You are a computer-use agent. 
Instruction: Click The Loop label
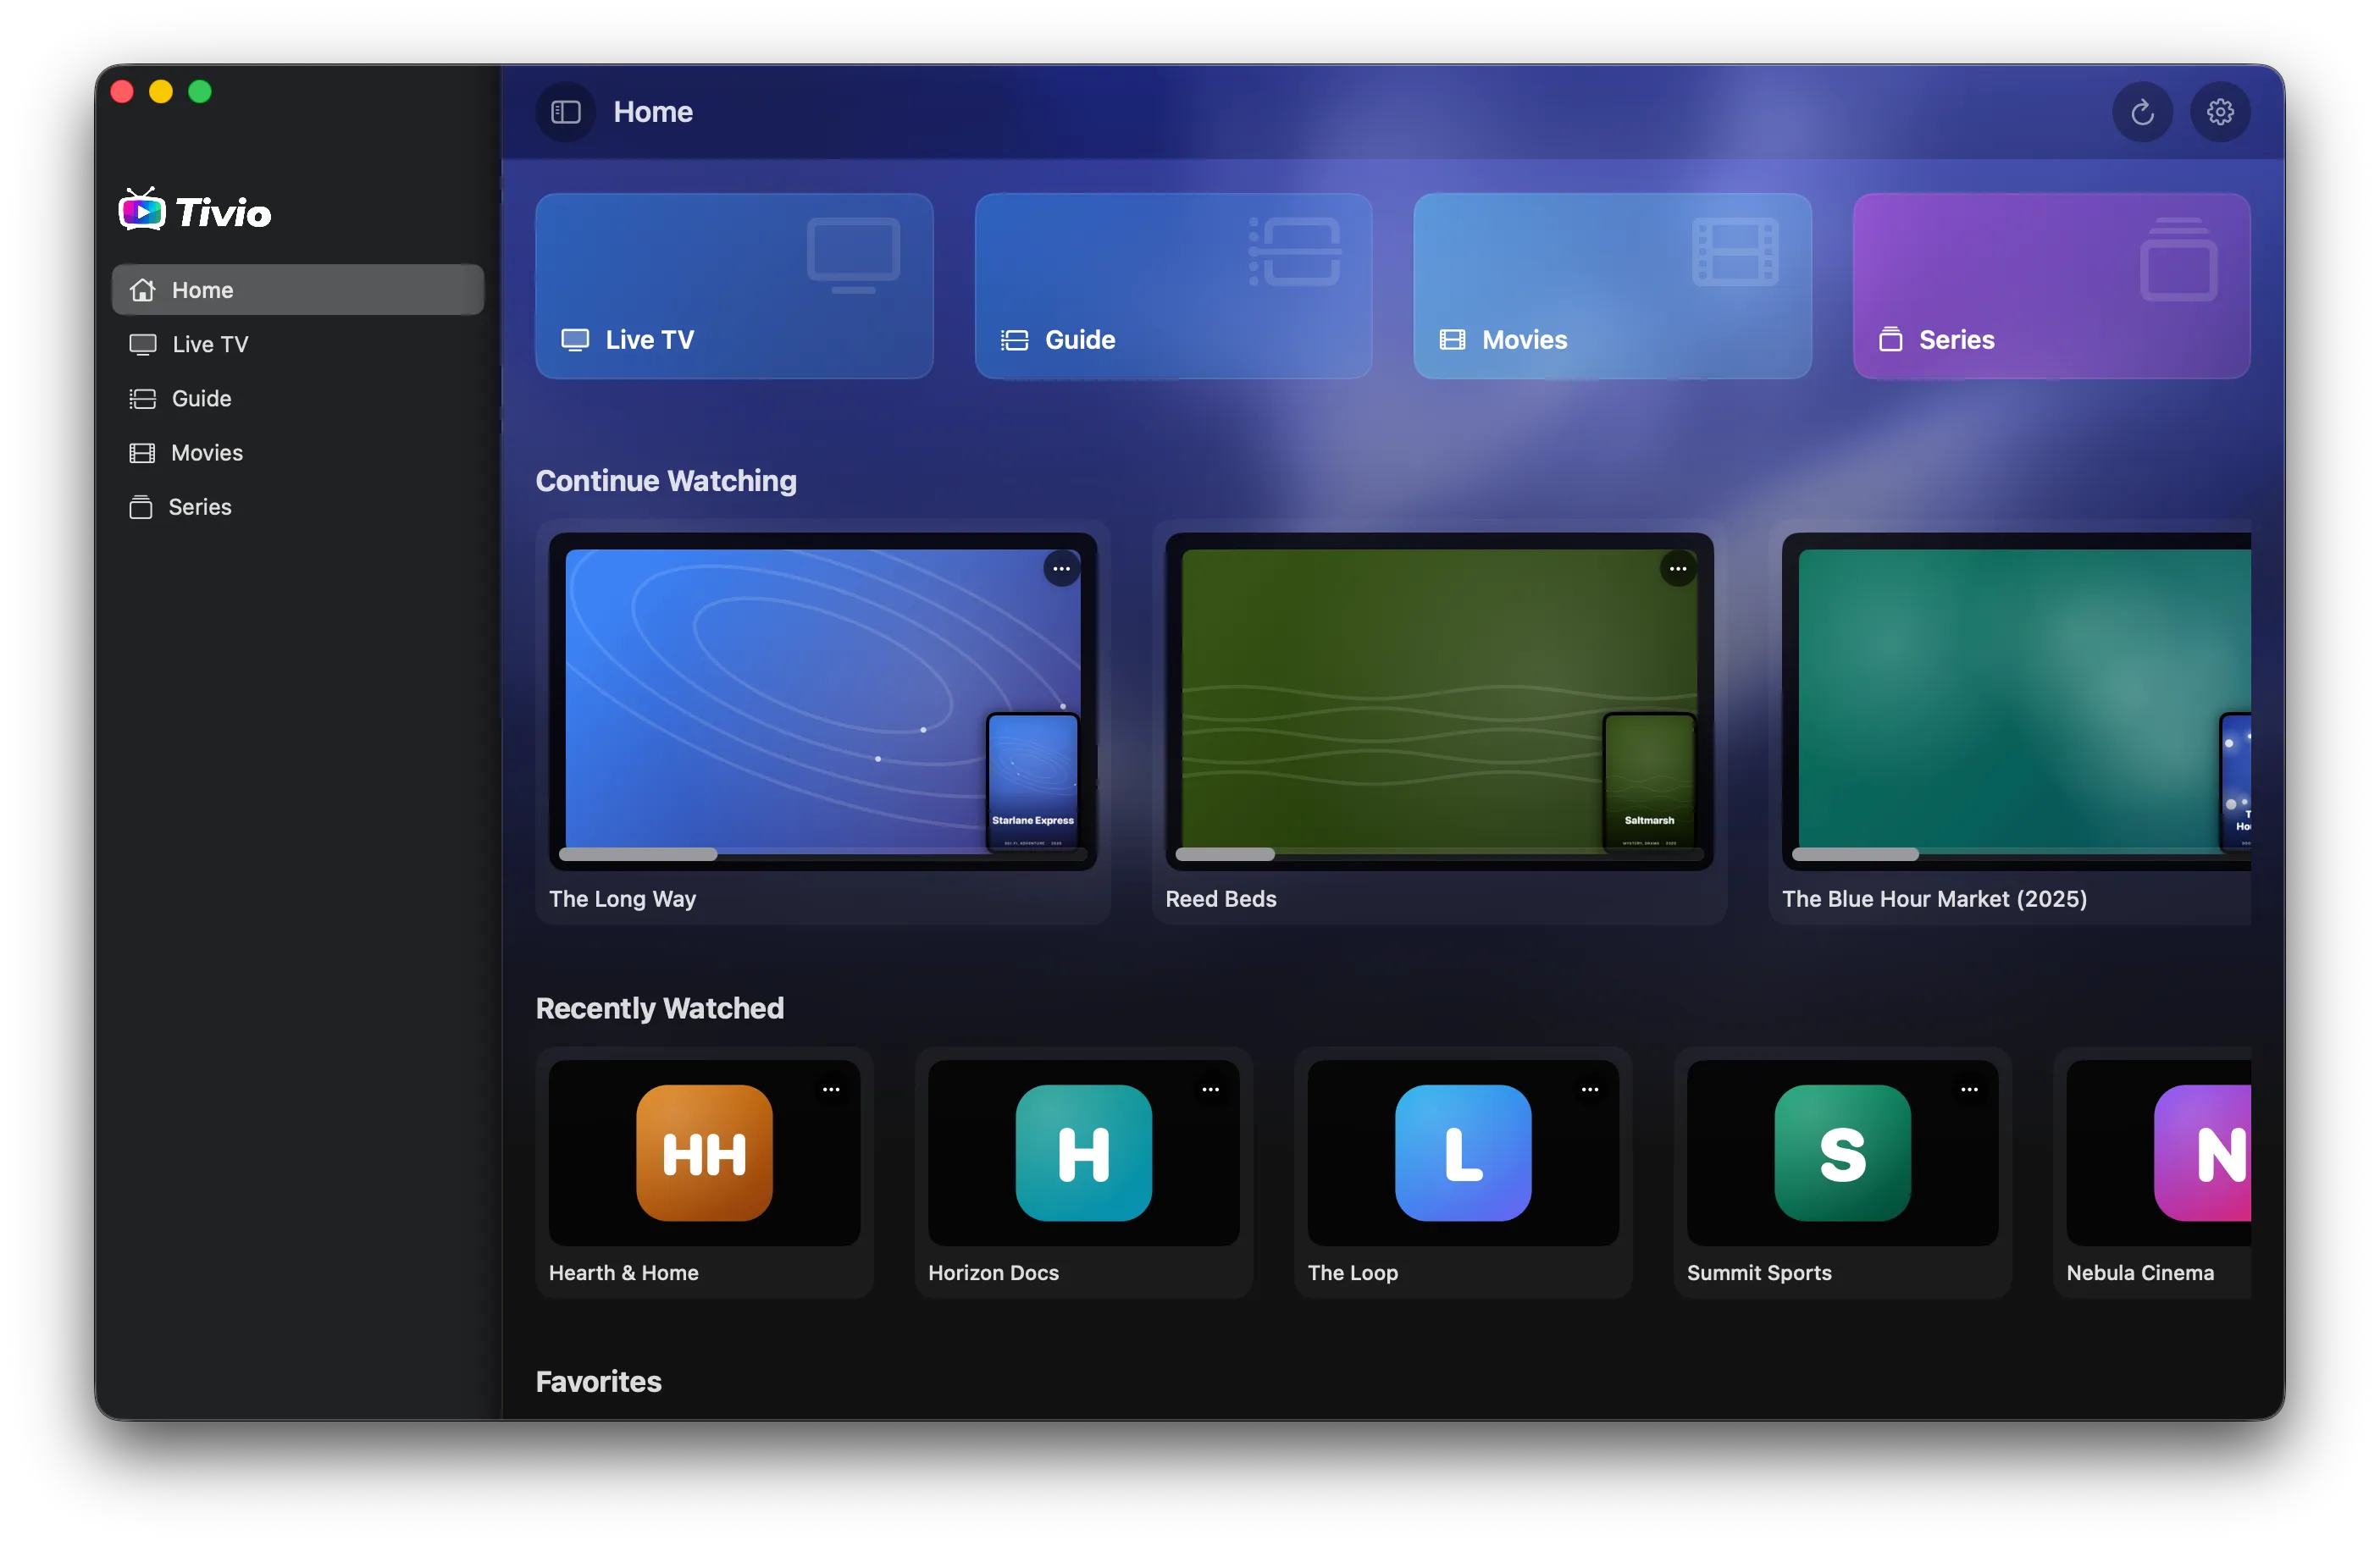[x=1352, y=1273]
